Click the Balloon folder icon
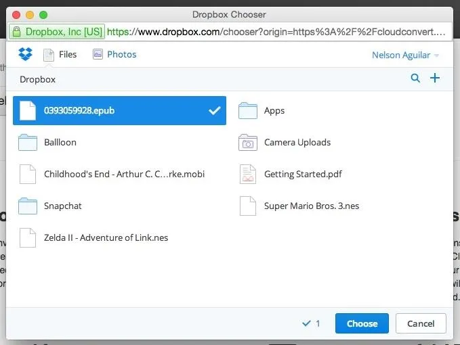This screenshot has width=460, height=345. (x=28, y=142)
